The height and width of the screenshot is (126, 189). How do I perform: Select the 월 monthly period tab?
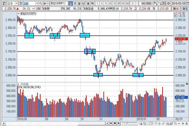[79, 3]
